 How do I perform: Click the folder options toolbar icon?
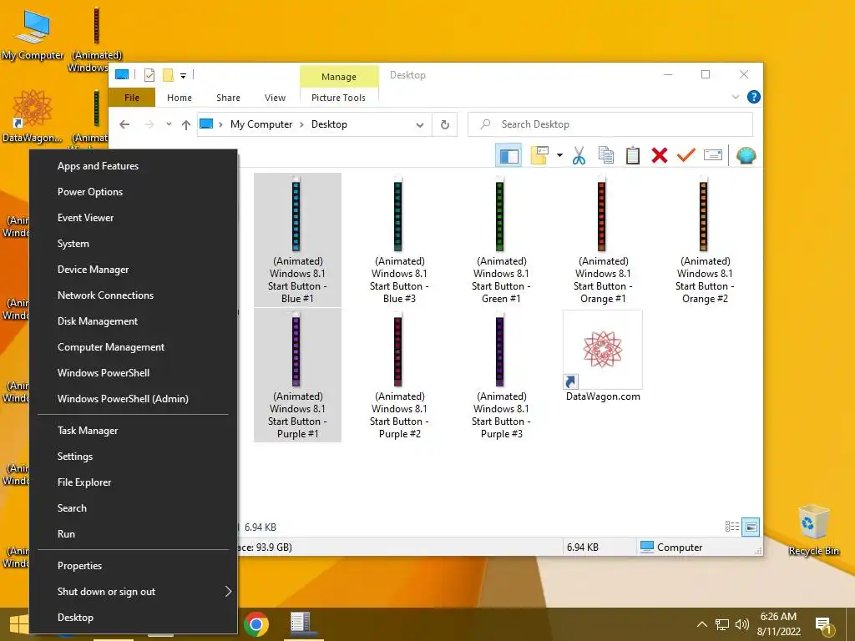pyautogui.click(x=539, y=156)
